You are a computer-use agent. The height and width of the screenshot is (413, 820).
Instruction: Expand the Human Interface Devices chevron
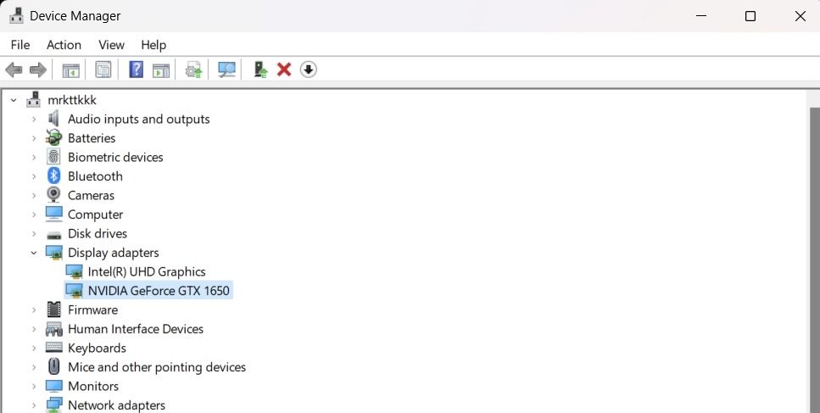[x=33, y=329]
